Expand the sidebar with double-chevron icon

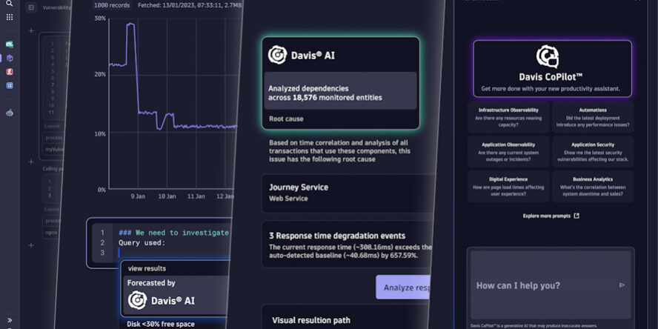10,320
